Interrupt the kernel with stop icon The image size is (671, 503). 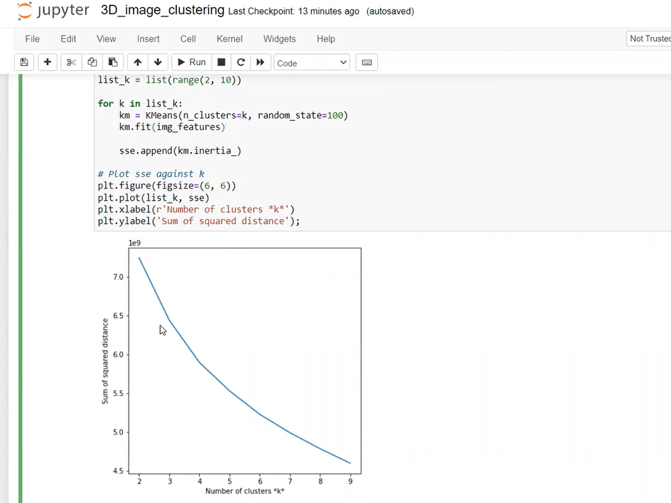(x=221, y=62)
